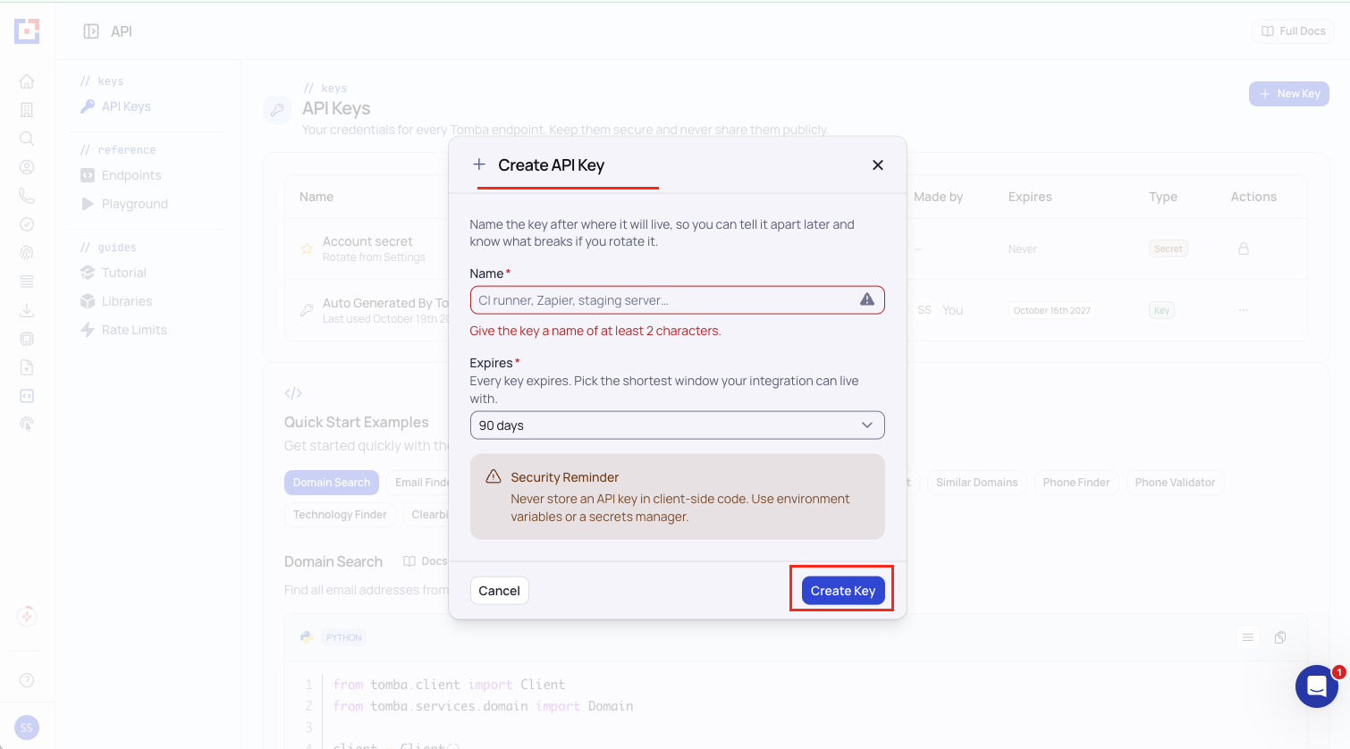Click the phone sidebar icon

click(x=27, y=196)
